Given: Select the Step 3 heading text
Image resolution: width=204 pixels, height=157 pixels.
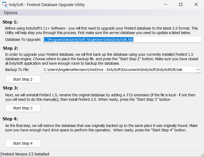Looking at the screenshot, I should [x=10, y=88].
